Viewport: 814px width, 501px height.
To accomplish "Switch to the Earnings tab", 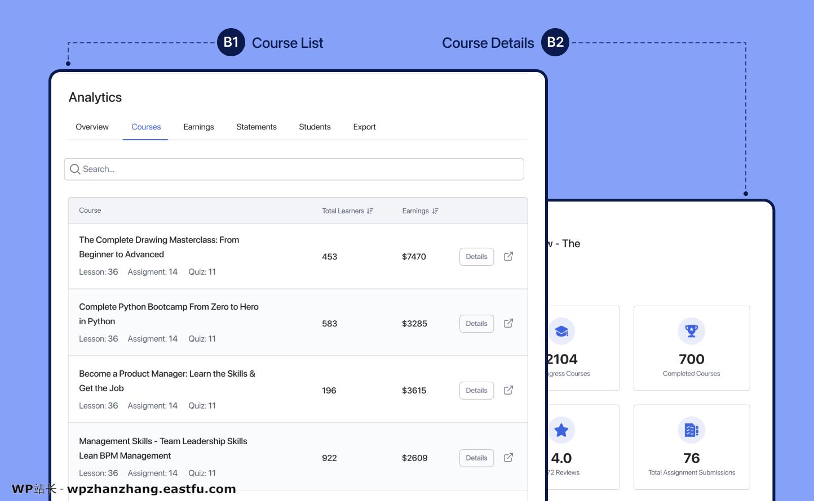I will click(198, 127).
